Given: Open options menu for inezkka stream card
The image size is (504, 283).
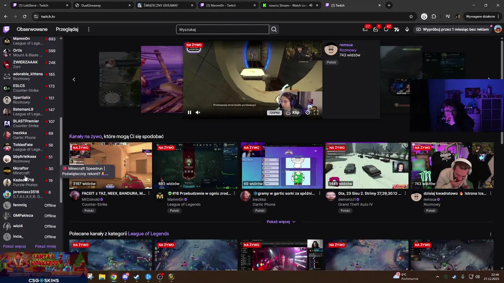Looking at the screenshot, I should 320,193.
